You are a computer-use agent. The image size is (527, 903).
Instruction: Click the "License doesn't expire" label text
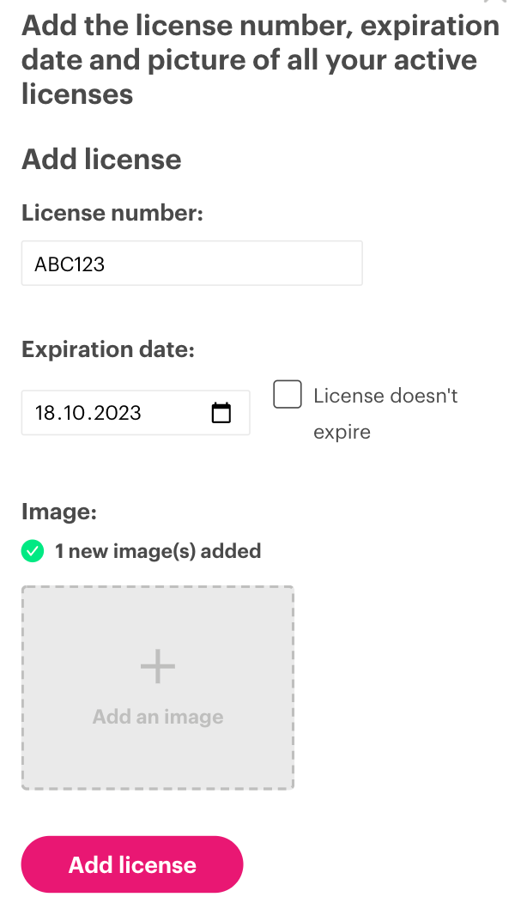tap(385, 414)
